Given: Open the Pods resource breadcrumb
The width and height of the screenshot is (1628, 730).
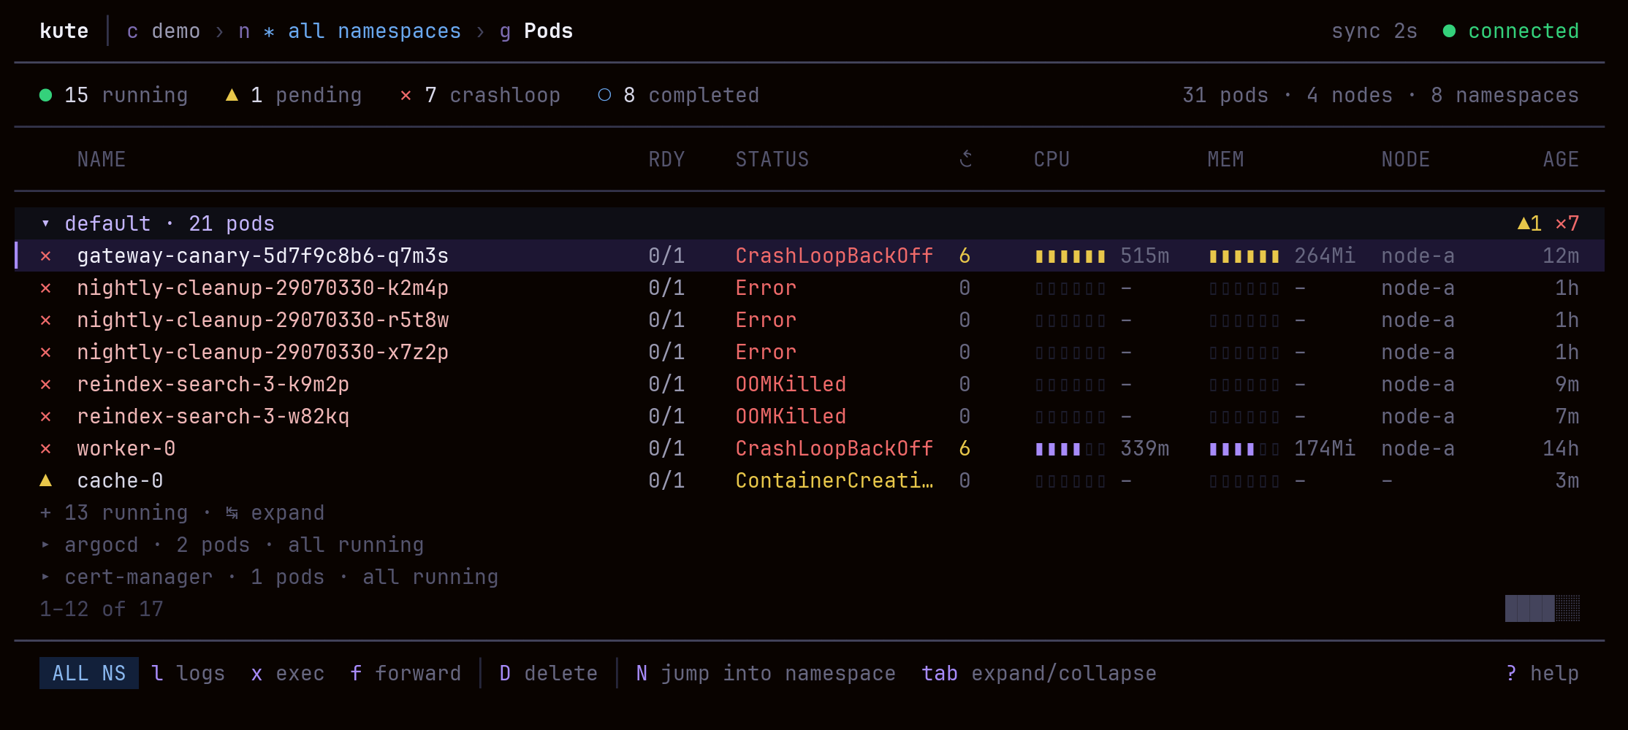Looking at the screenshot, I should (x=536, y=31).
